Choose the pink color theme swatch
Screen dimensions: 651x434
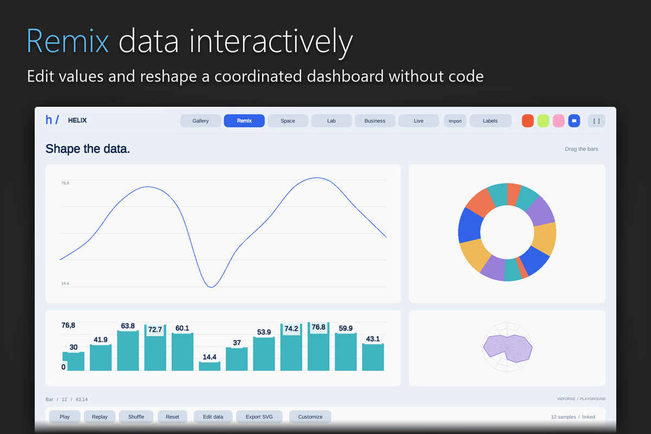pos(558,120)
